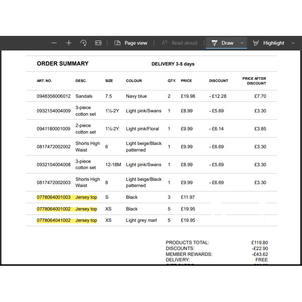Click the ORDER SUMMARY heading

point(63,64)
